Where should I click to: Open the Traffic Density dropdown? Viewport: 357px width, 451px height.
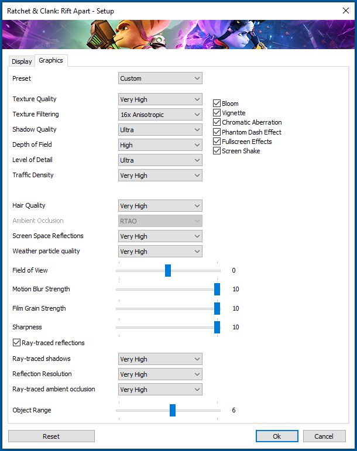point(160,175)
